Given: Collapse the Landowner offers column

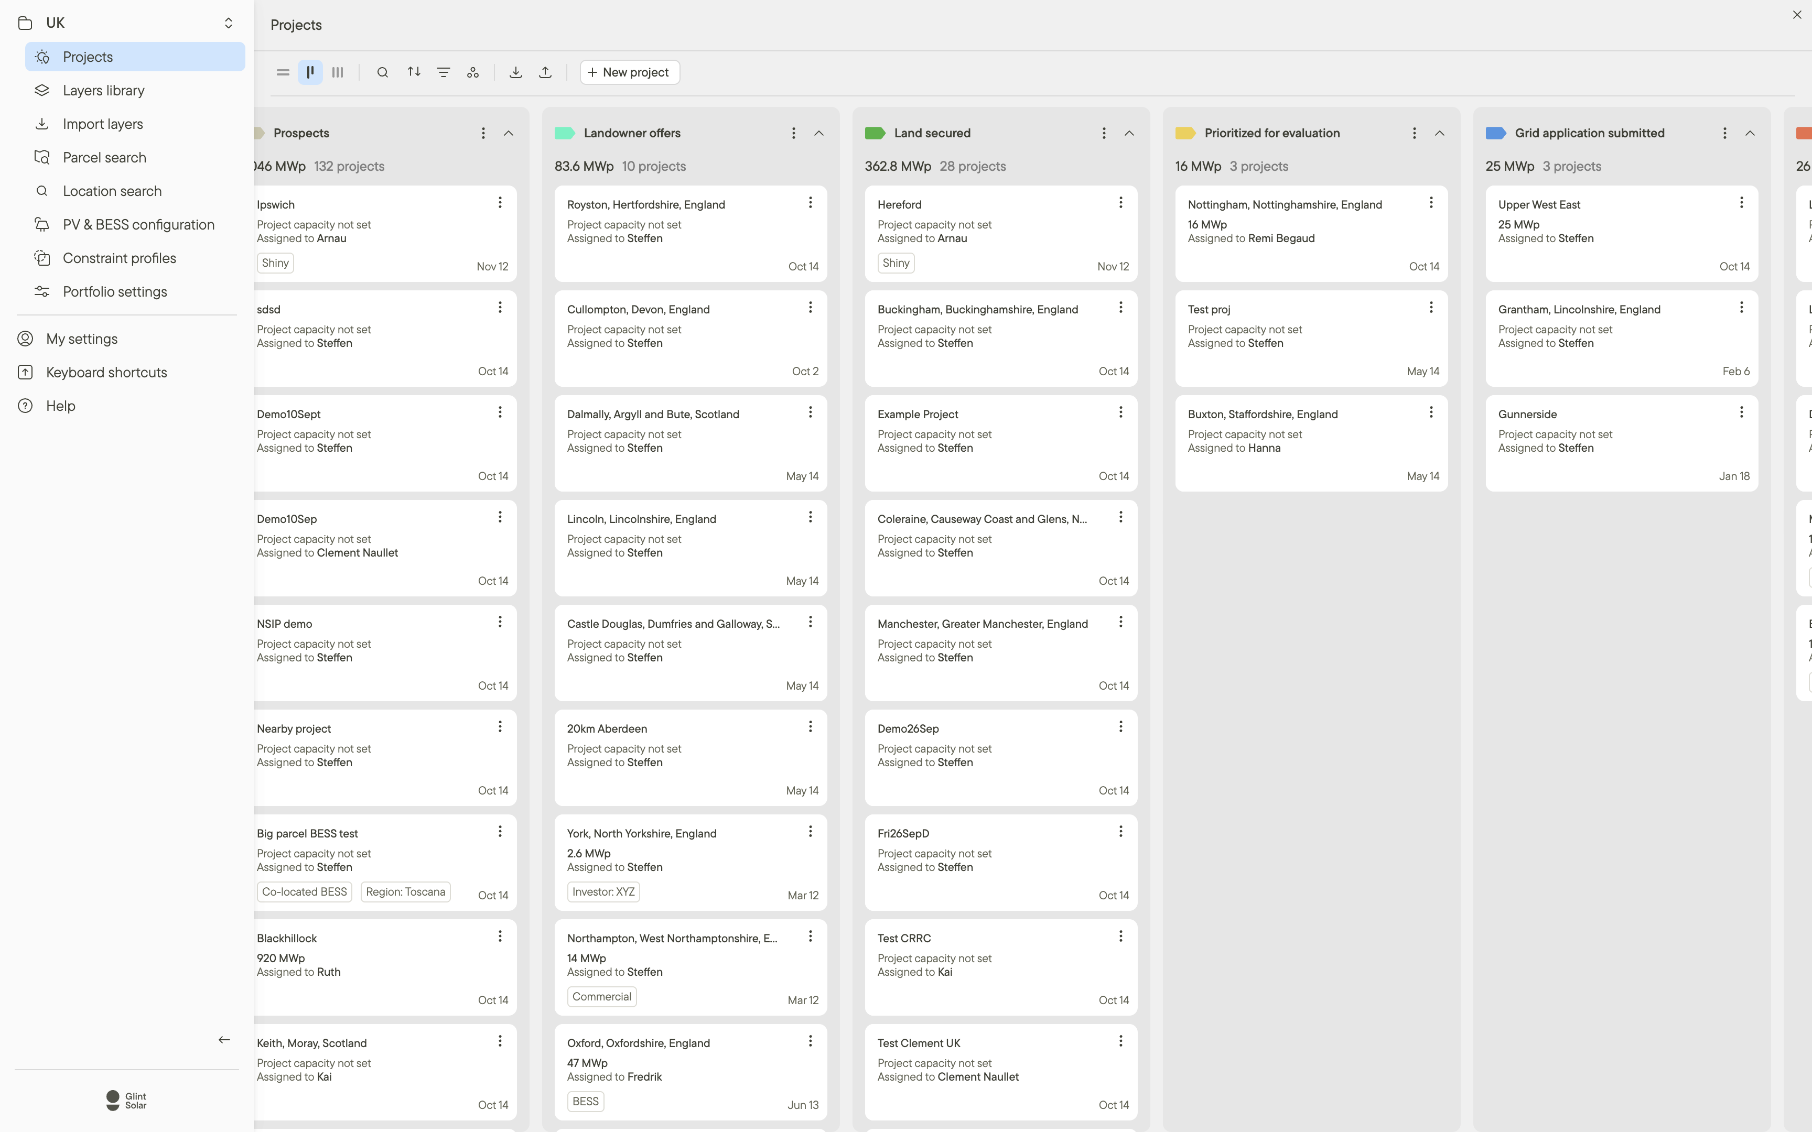Looking at the screenshot, I should pyautogui.click(x=819, y=133).
